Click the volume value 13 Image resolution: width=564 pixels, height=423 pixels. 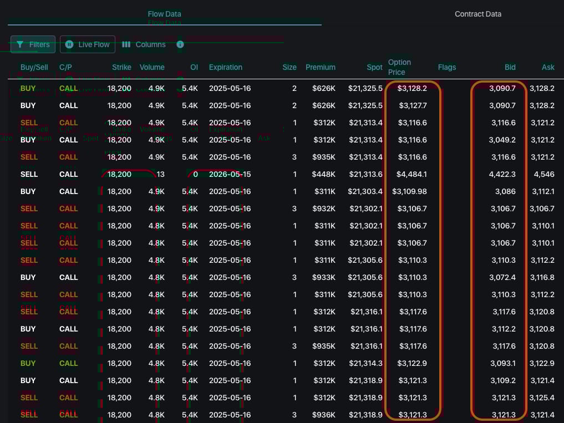pos(160,174)
